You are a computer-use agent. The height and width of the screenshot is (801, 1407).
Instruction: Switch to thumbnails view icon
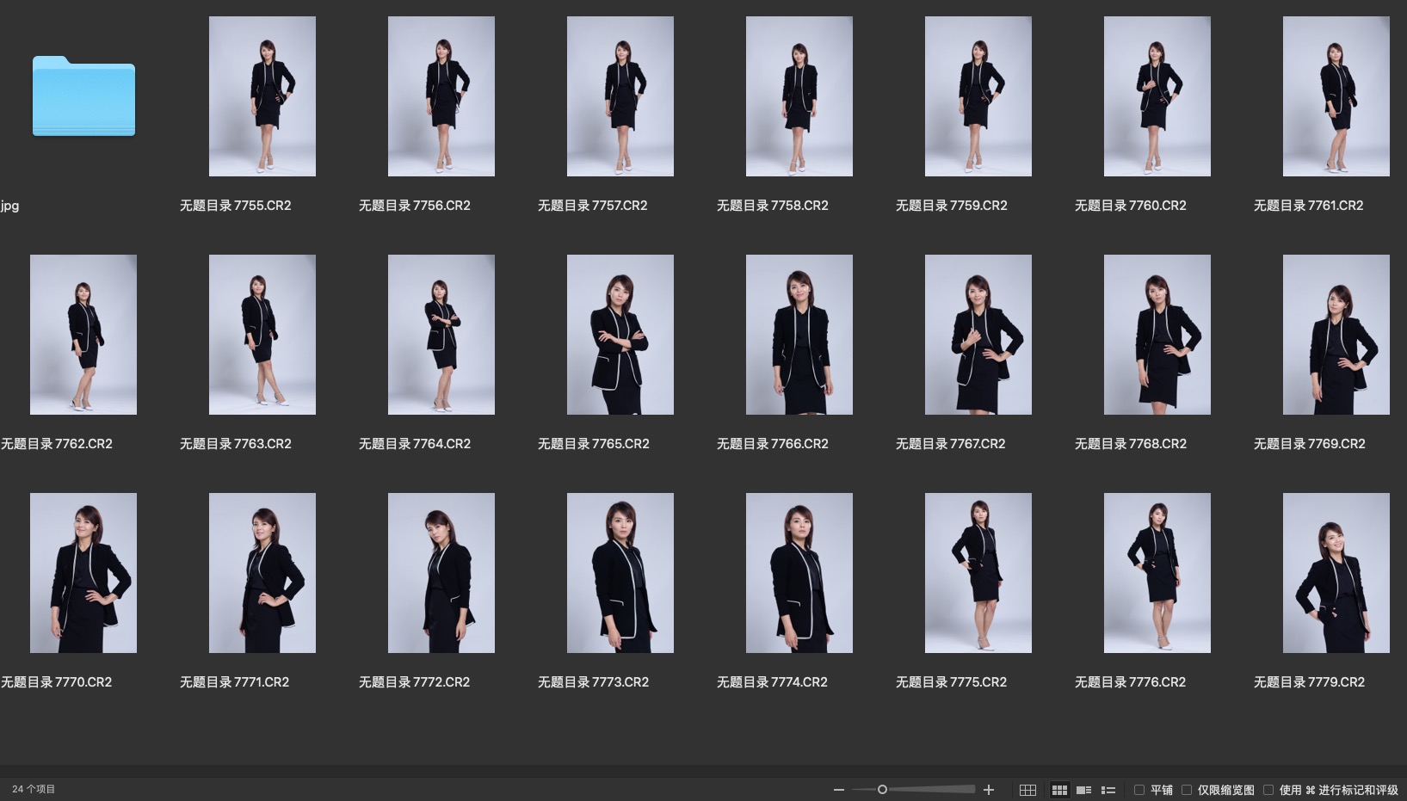[x=1059, y=790]
